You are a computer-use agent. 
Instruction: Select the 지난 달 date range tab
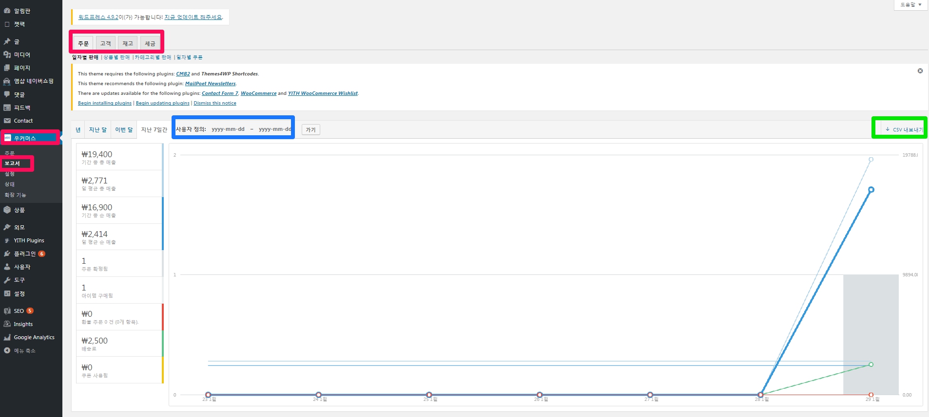tap(97, 129)
